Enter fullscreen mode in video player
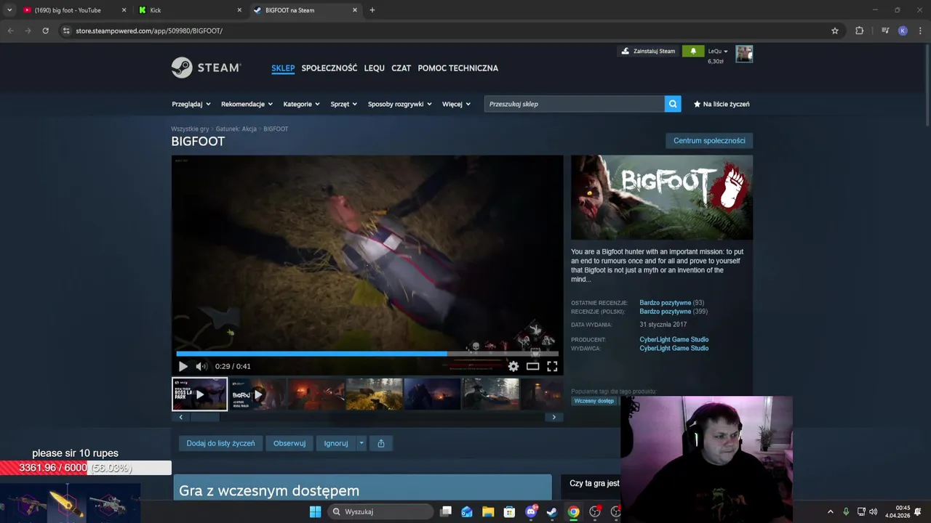Image resolution: width=931 pixels, height=523 pixels. point(552,367)
